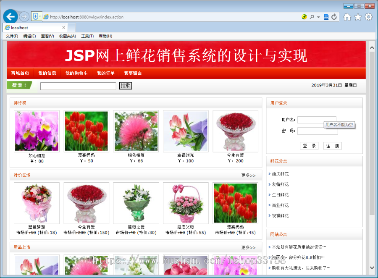The image size is (378, 278).
Task: Open the 漂亮妈妈 flower thumbnail
Action: point(86,130)
